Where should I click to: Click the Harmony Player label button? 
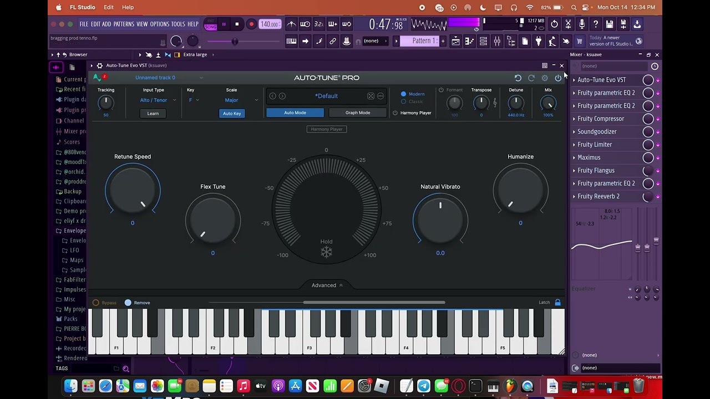pos(327,129)
